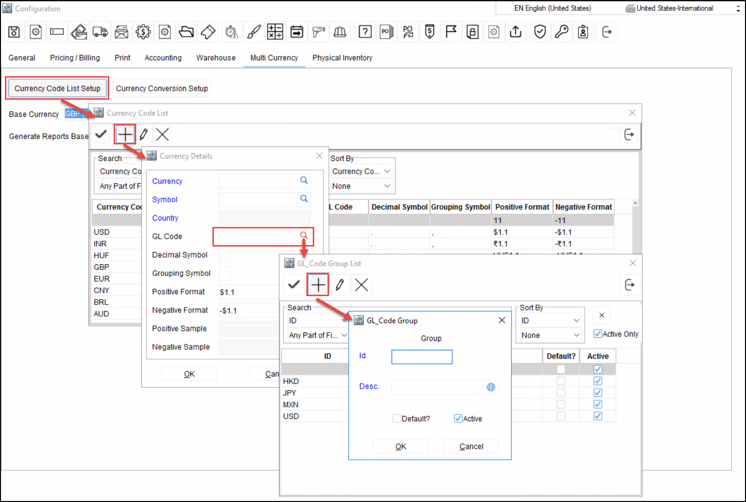The image size is (746, 502).
Task: Click the plus icon in GL_Code Group List
Action: 318,285
